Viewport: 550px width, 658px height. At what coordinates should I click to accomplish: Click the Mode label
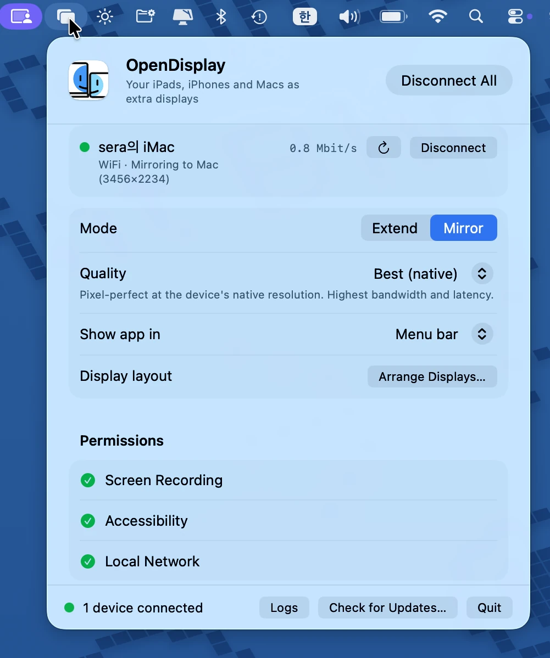(98, 228)
